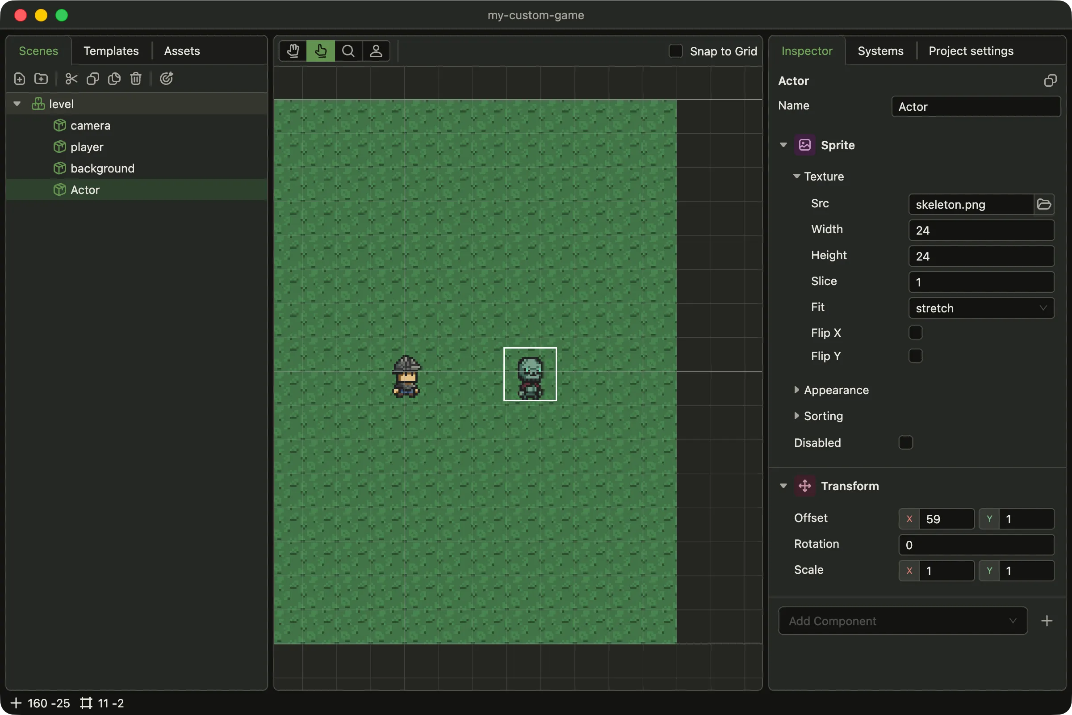This screenshot has height=715, width=1072.
Task: Select the hand pan tool
Action: (293, 51)
